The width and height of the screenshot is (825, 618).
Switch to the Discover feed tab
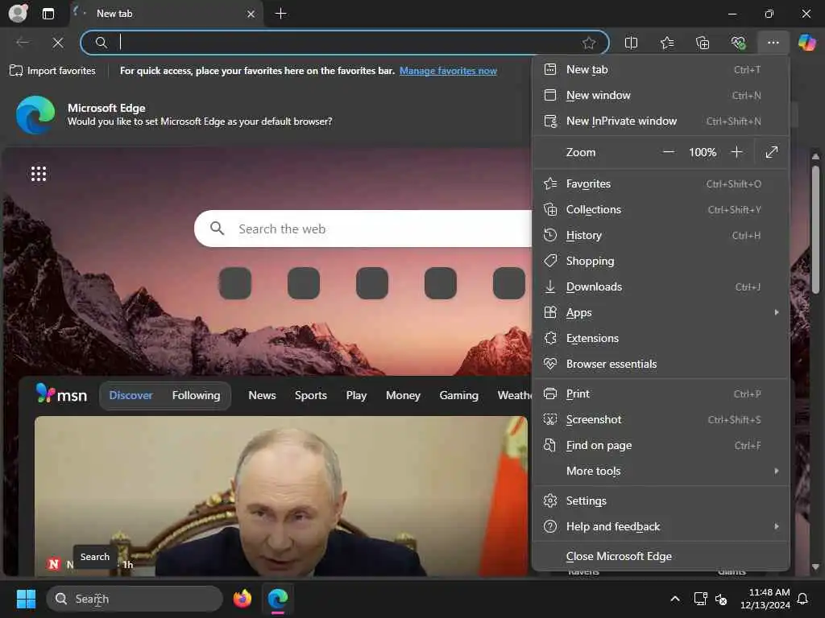[x=131, y=395]
